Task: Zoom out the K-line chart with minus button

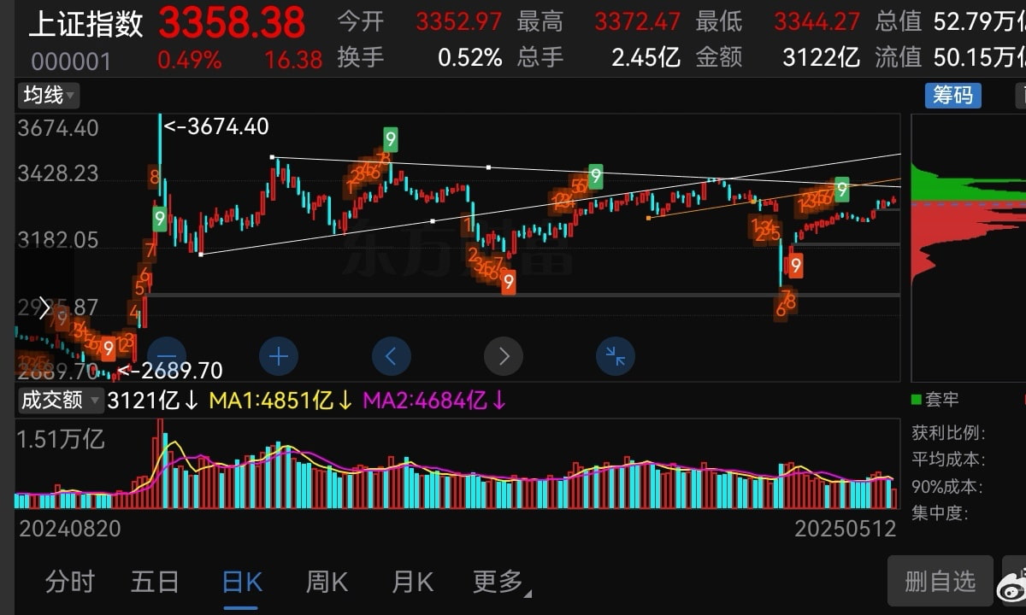Action: pyautogui.click(x=166, y=355)
